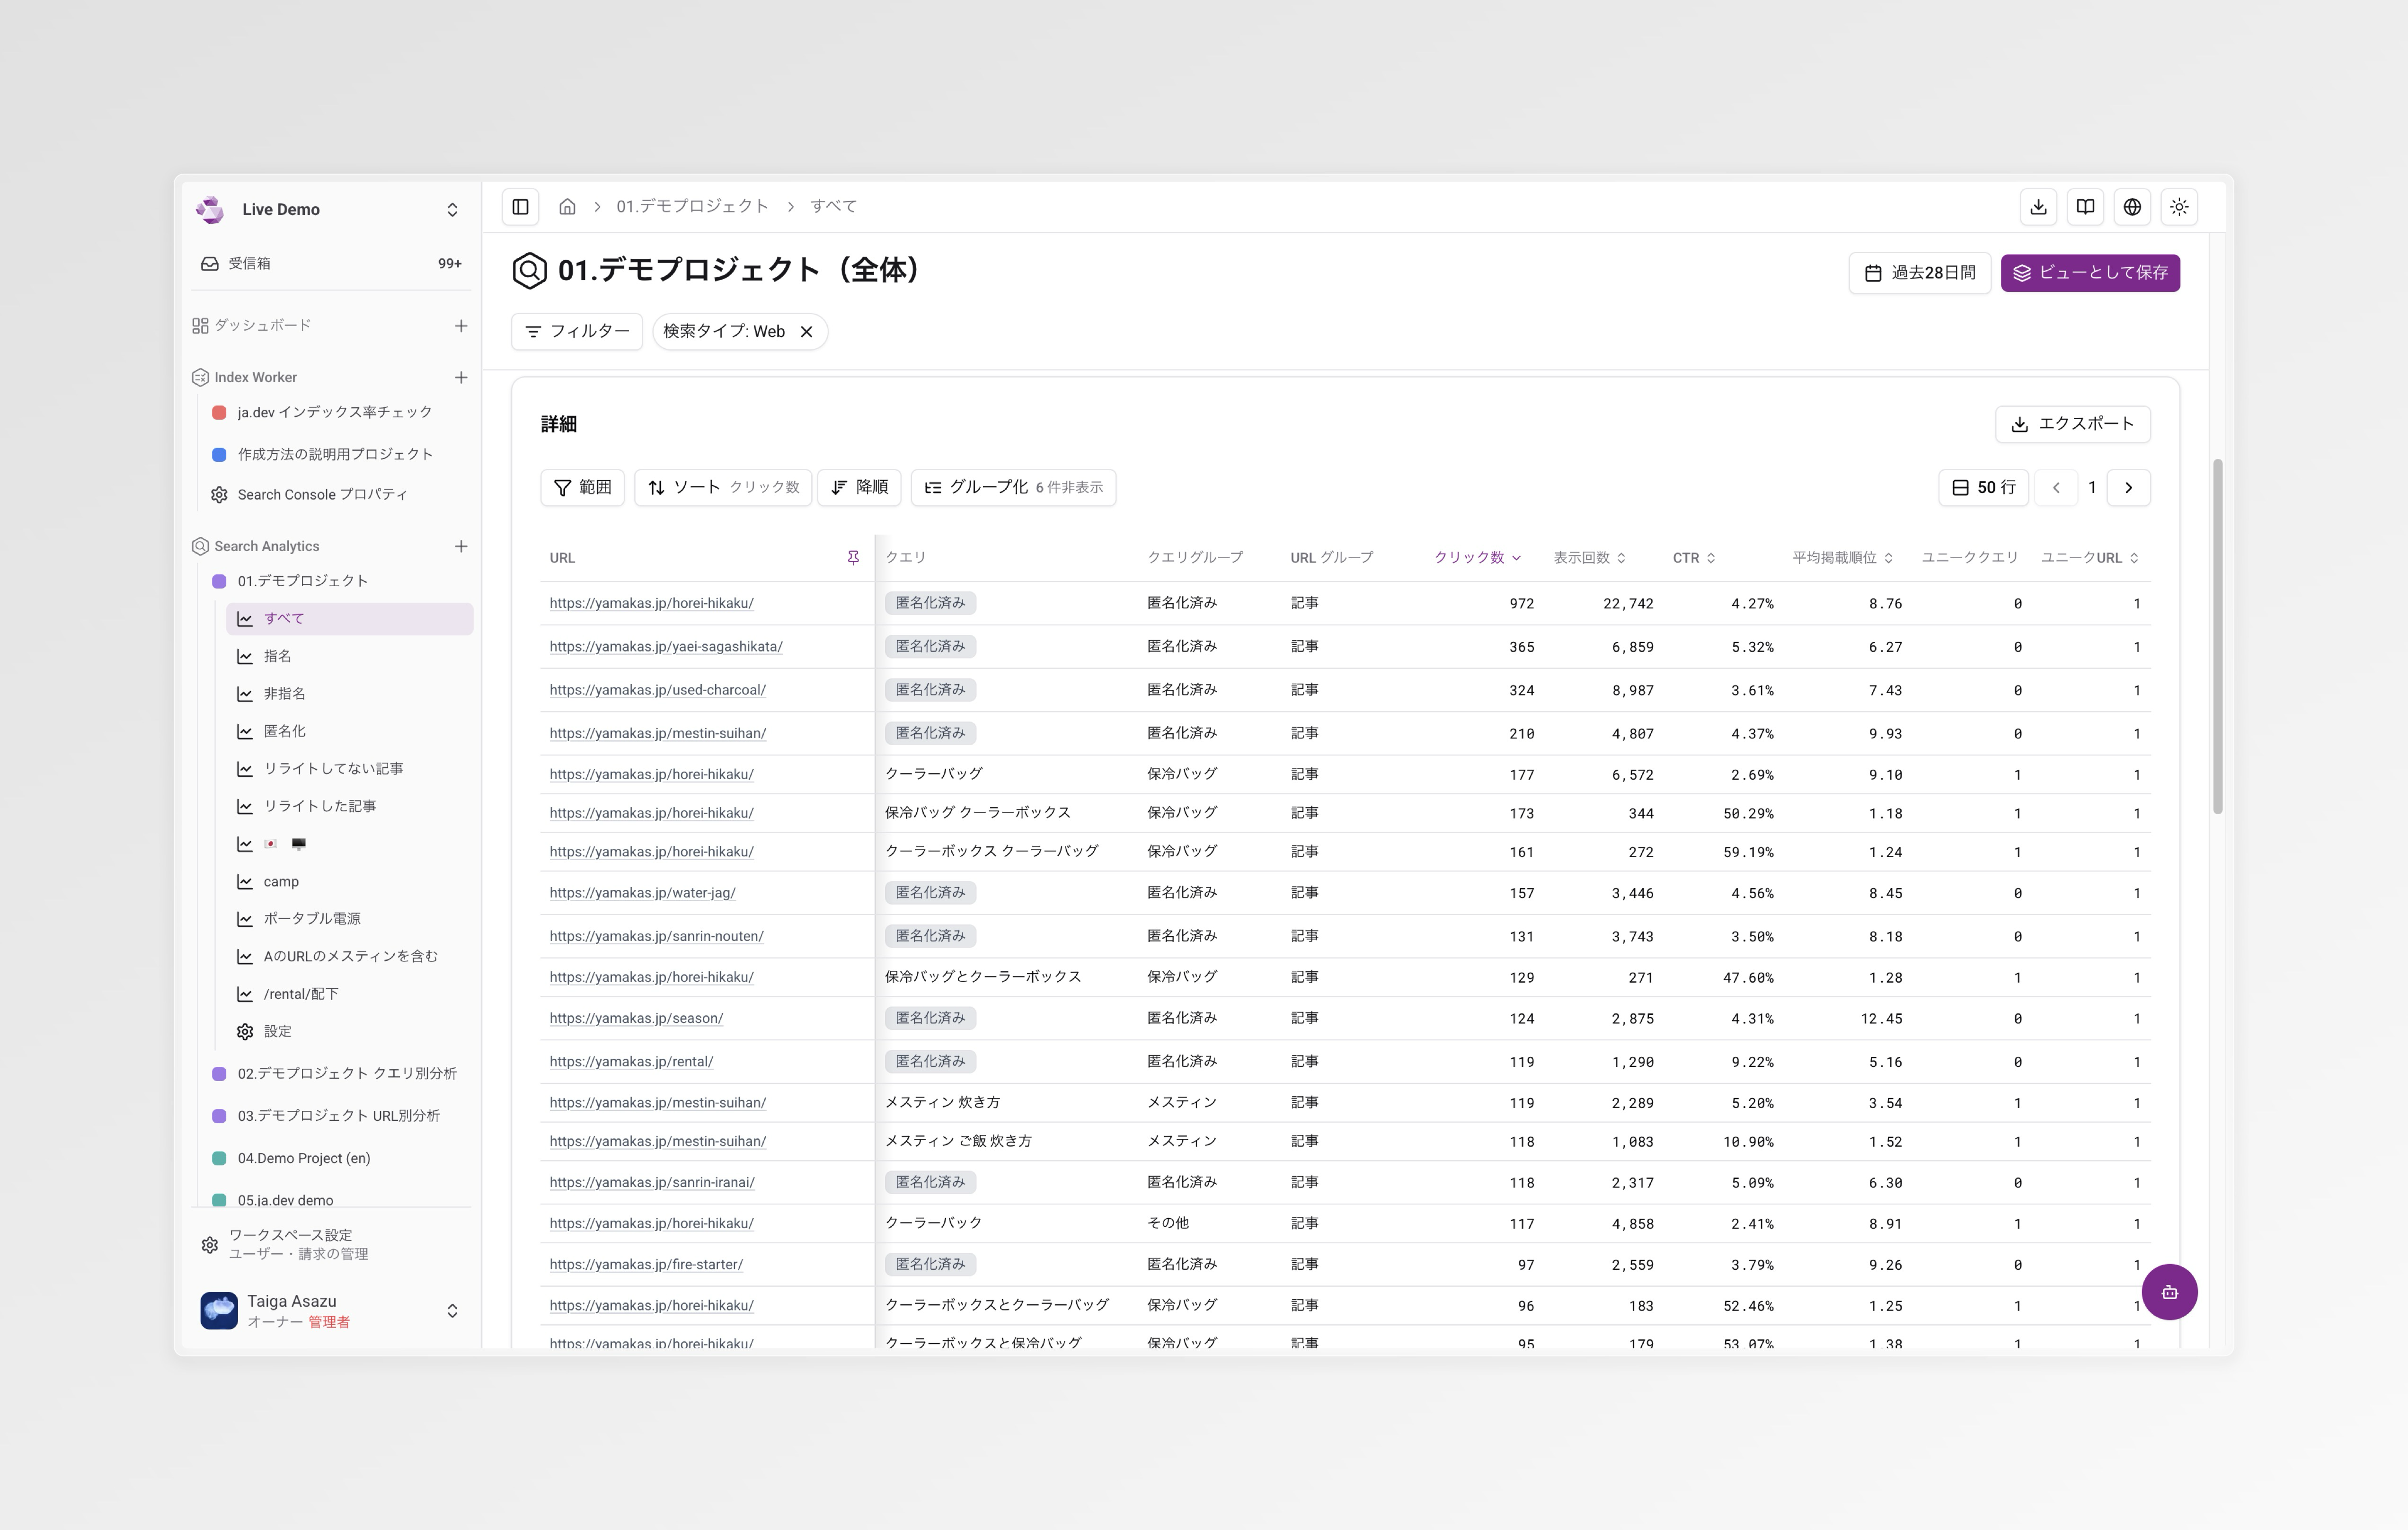Image resolution: width=2408 pixels, height=1530 pixels.
Task: Go to next page arrow
Action: pyautogui.click(x=2128, y=488)
